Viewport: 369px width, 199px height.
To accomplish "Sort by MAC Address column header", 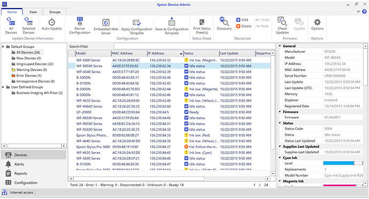I will click(x=129, y=53).
